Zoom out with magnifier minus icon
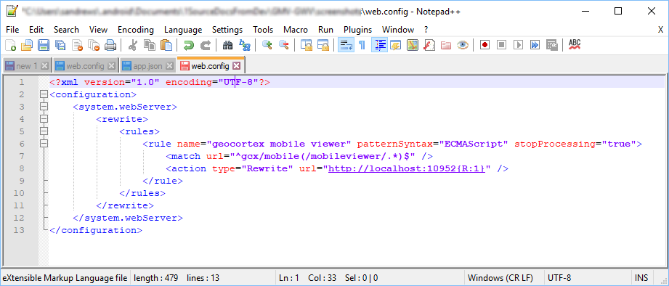The width and height of the screenshot is (669, 286). click(284, 44)
